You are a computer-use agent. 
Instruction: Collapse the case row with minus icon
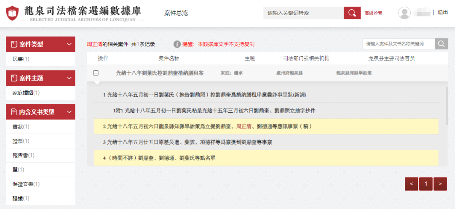(96, 73)
